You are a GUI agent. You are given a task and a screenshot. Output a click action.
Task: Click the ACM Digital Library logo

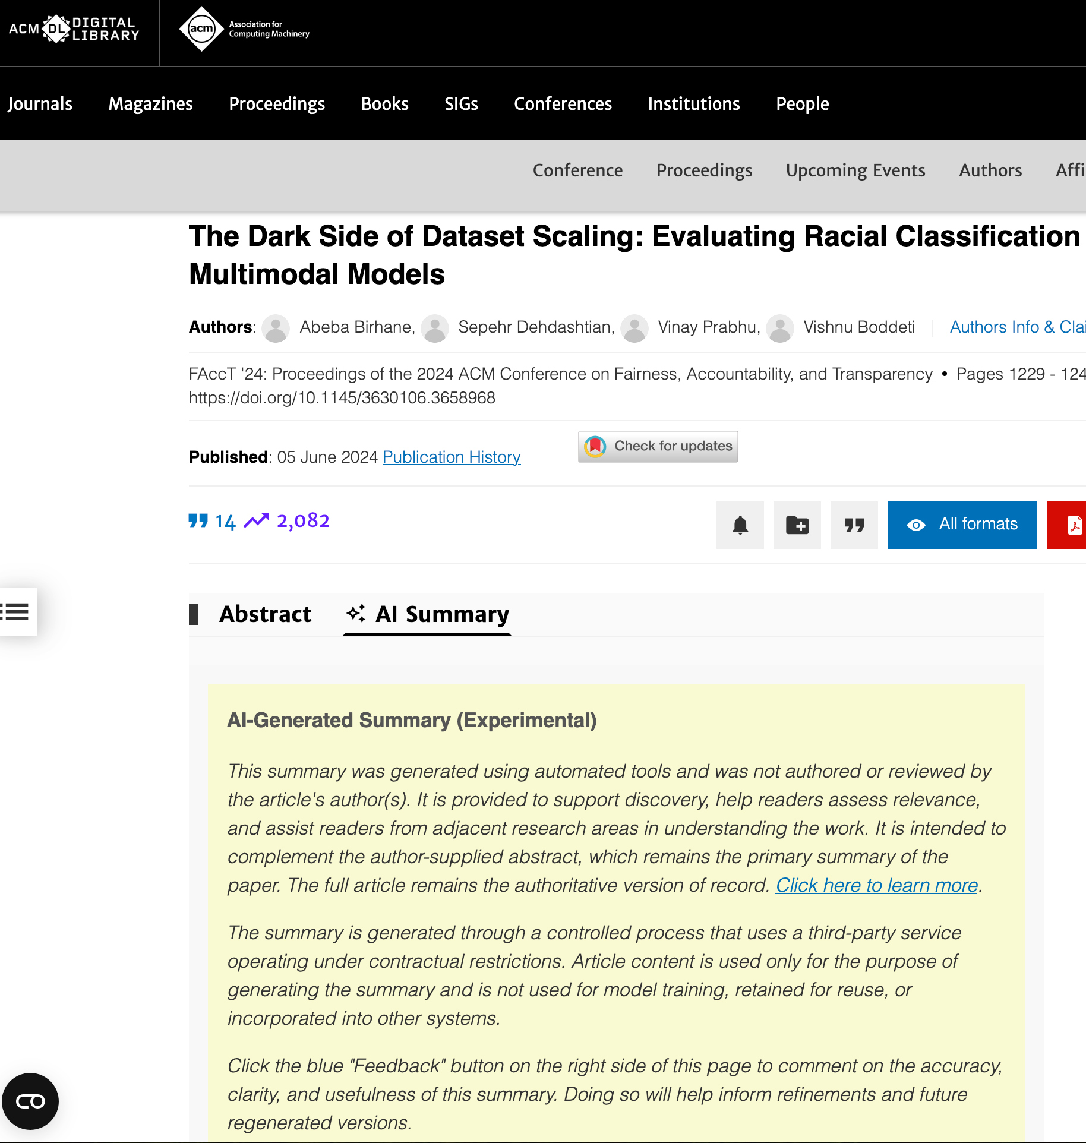pyautogui.click(x=74, y=29)
